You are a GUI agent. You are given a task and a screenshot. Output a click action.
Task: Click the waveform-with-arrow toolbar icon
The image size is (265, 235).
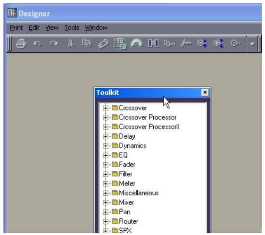coord(186,43)
